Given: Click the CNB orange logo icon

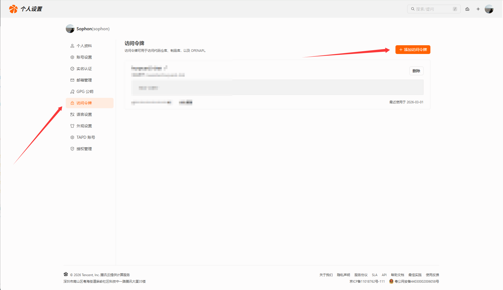Looking at the screenshot, I should [x=13, y=9].
